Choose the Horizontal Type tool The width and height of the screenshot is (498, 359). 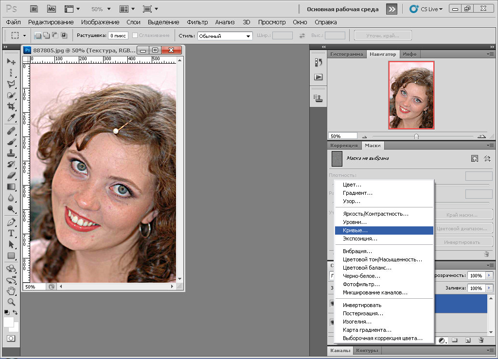coord(11,233)
